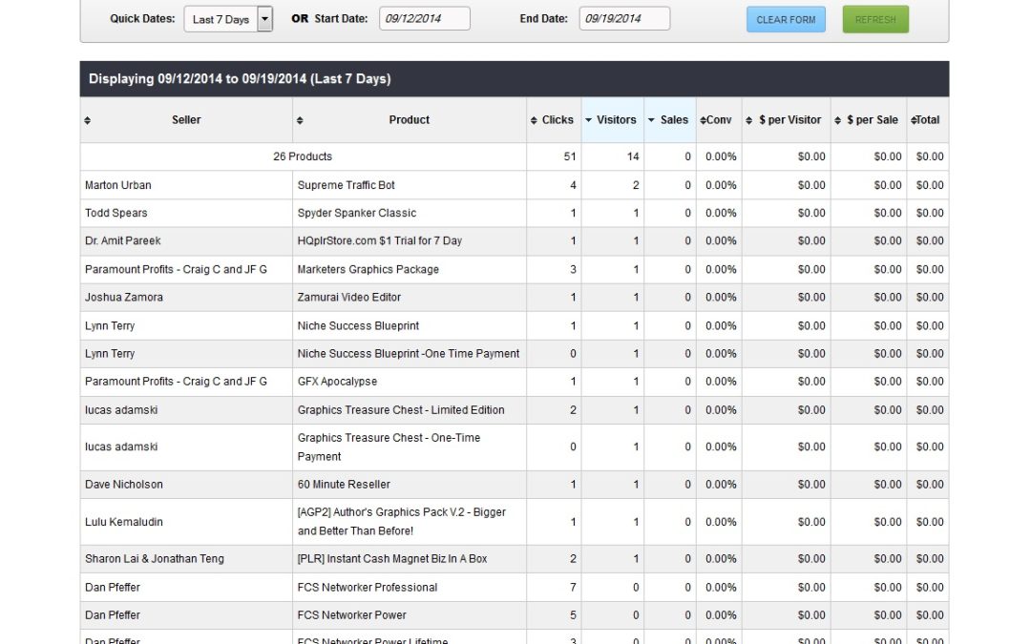Screen dimensions: 1031x644
Task: Select seller Lulu Kemaludin
Action: (123, 522)
